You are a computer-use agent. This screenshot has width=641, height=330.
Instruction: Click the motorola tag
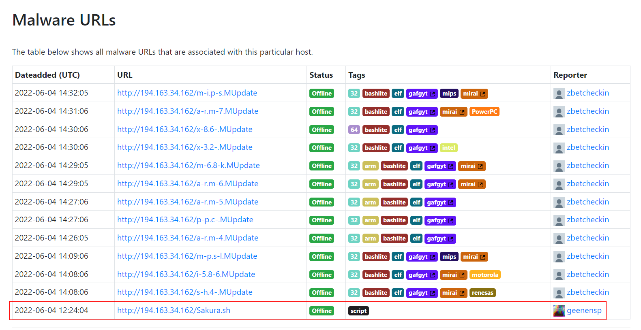click(x=485, y=275)
